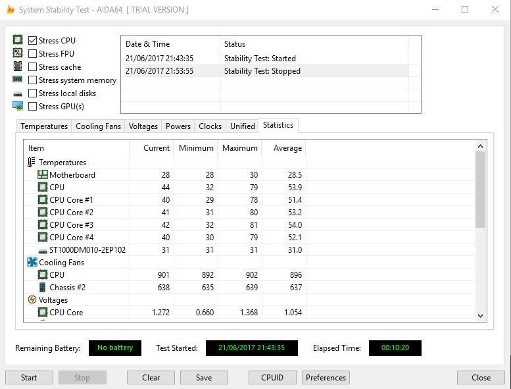Open the Powers tab
511x389 pixels.
pos(178,126)
